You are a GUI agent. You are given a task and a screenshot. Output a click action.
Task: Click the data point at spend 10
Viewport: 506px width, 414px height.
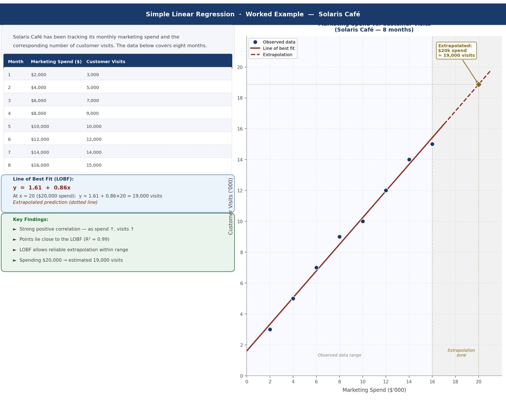click(x=363, y=222)
